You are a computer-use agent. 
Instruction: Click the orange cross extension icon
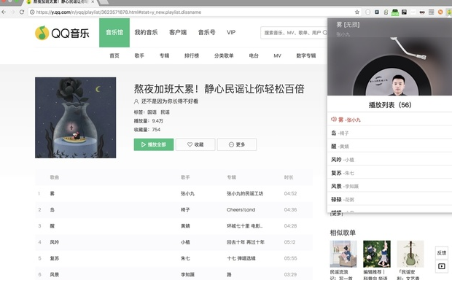[440, 12]
